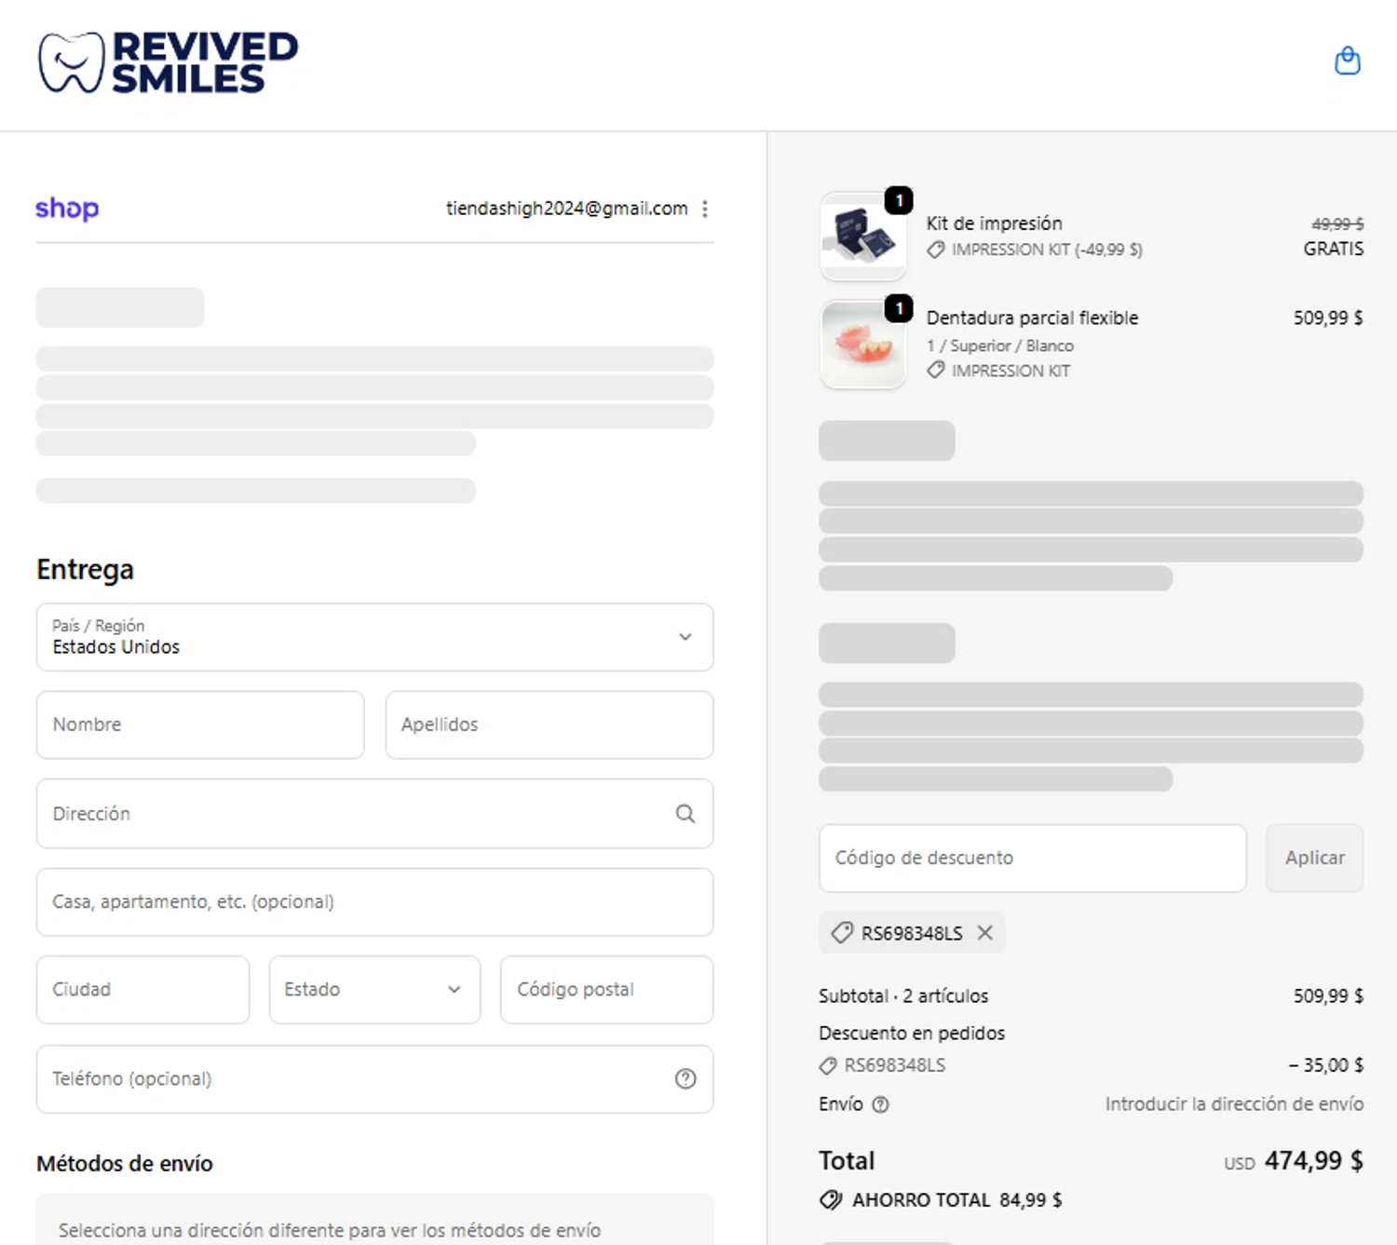Click the GRATIS price label
The image size is (1397, 1245).
(1333, 249)
